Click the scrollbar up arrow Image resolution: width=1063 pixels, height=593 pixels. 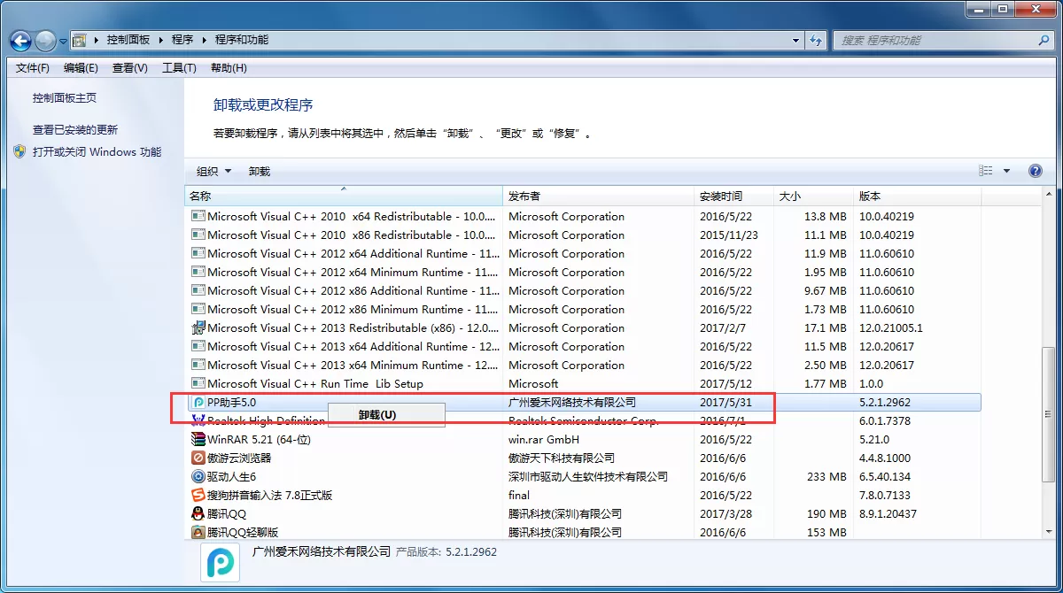point(1049,195)
